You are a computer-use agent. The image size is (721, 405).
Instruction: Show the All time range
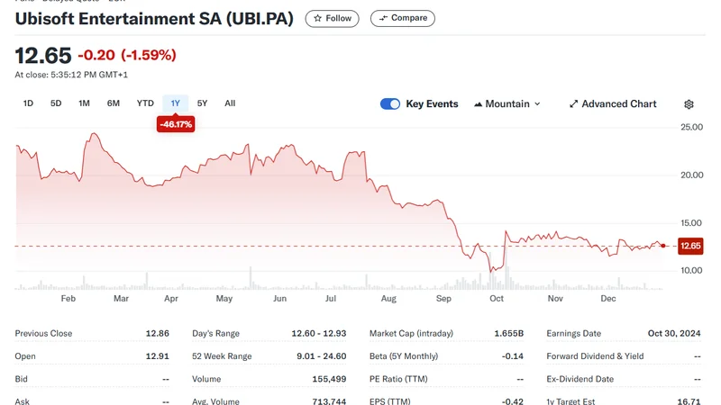click(x=230, y=103)
